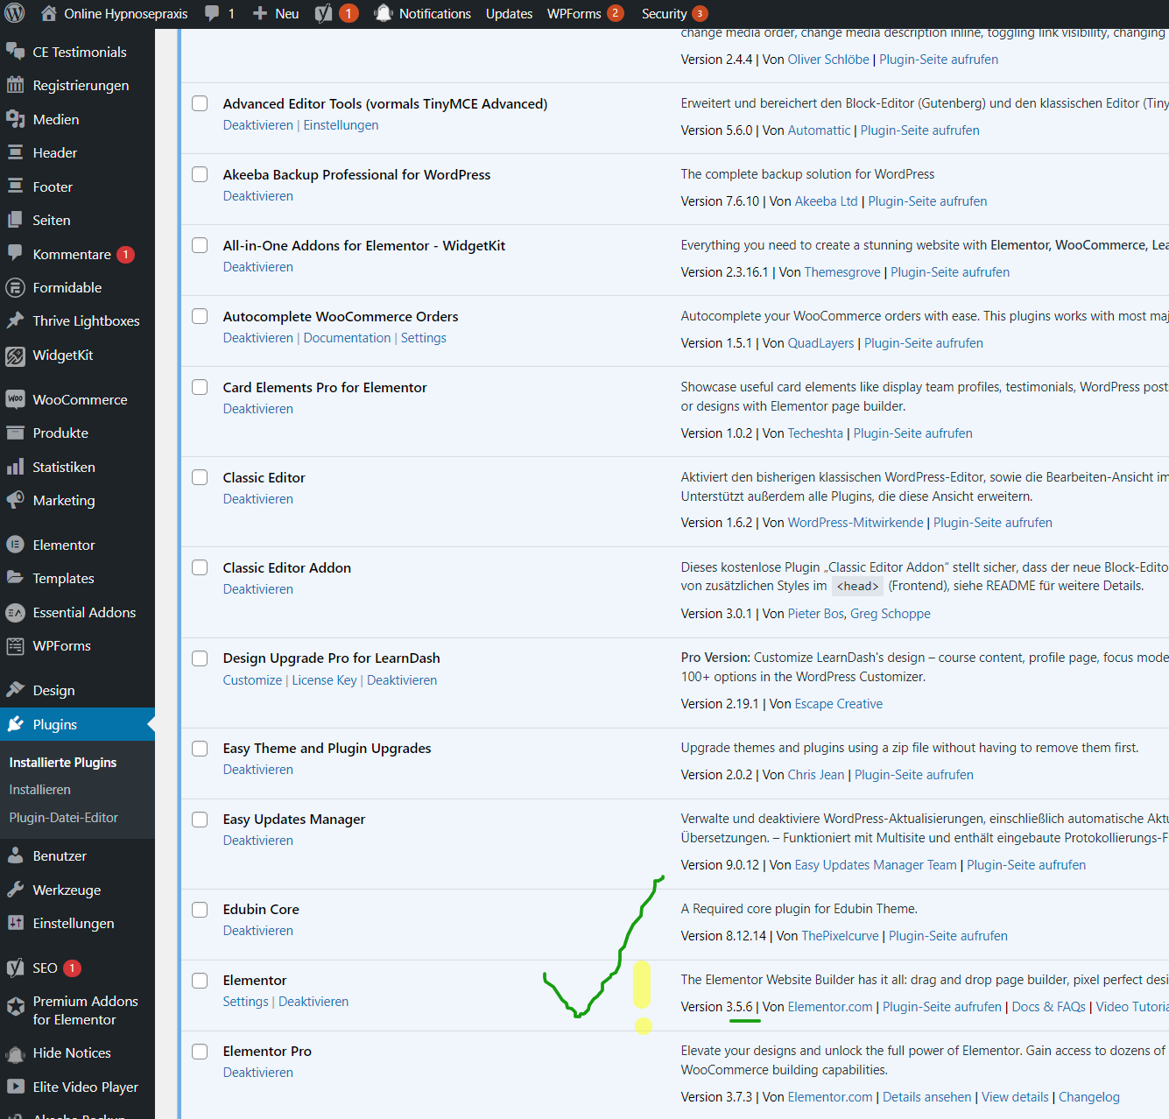Image resolution: width=1169 pixels, height=1119 pixels.
Task: Click the Essential Addons sidebar icon
Action: (15, 612)
